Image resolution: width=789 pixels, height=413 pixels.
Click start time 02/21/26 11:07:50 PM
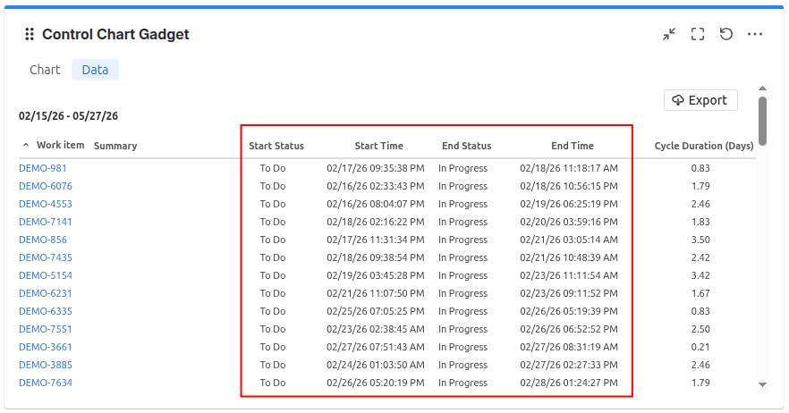pos(376,293)
